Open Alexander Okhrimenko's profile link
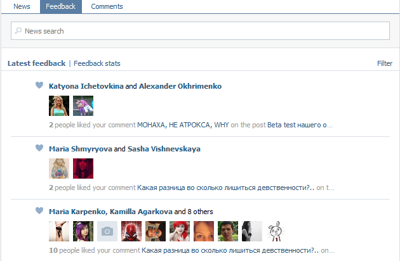The width and height of the screenshot is (400, 261). [180, 86]
